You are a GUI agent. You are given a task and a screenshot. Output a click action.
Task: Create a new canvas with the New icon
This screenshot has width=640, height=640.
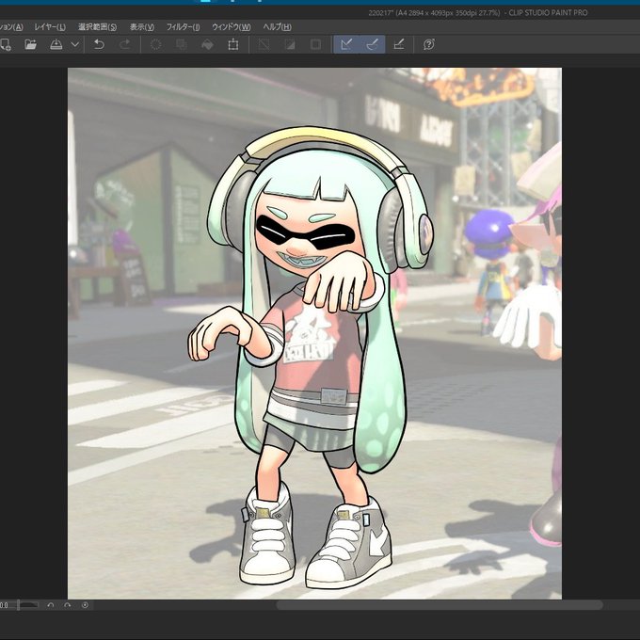(5, 44)
